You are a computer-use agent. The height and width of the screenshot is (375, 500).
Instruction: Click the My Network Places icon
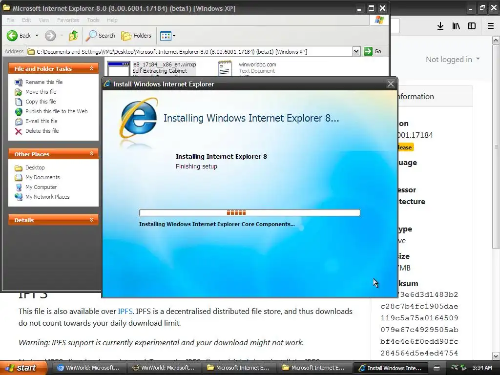click(x=19, y=197)
